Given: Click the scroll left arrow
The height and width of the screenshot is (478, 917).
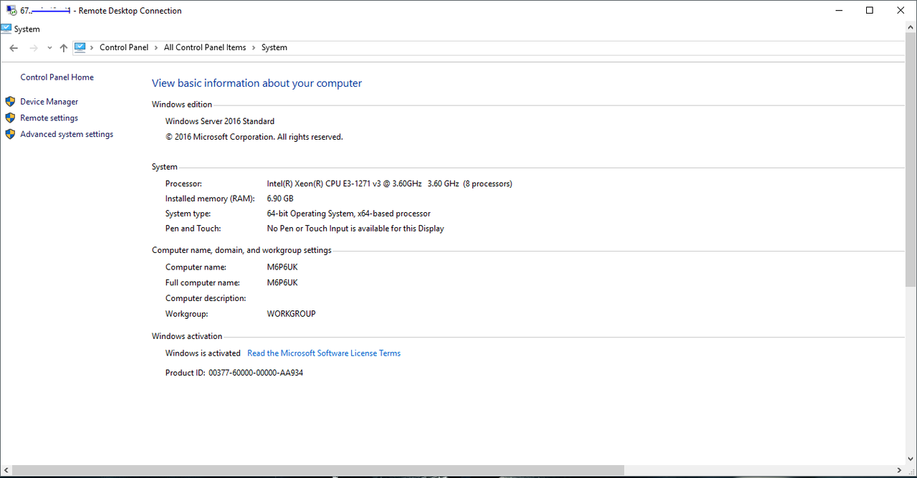Looking at the screenshot, I should click(6, 470).
